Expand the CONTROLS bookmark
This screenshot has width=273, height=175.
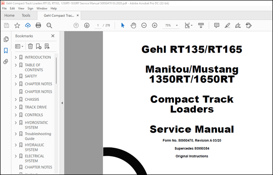16,115
